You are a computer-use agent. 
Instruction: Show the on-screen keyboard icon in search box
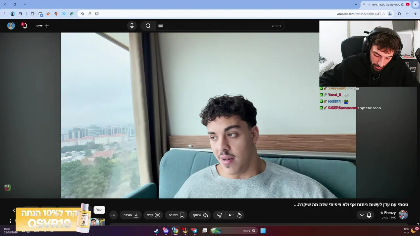click(160, 26)
